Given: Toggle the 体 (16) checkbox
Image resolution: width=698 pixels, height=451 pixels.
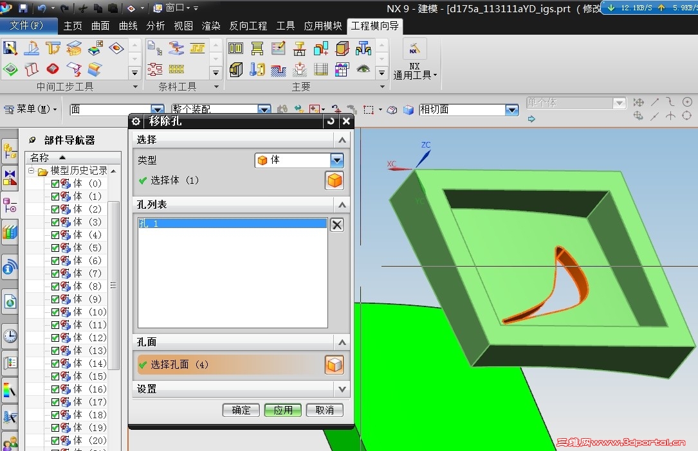Looking at the screenshot, I should [55, 389].
